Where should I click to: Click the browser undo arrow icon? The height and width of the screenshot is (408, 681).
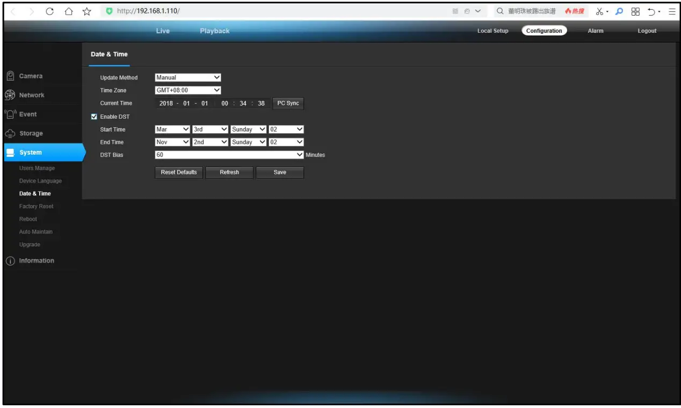pos(653,11)
